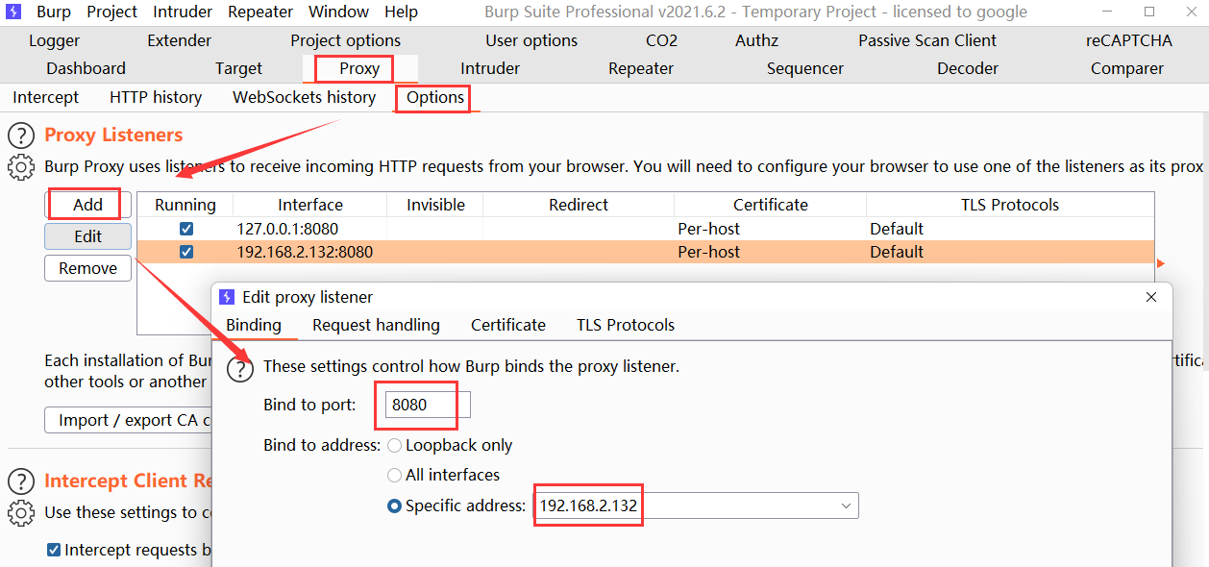Open the TLS Protocols dialog tab
This screenshot has height=567, width=1209.
click(x=626, y=325)
